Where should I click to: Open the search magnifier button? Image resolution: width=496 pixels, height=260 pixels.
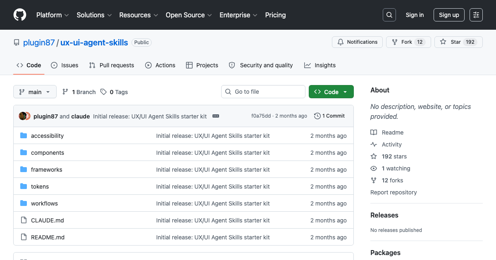click(x=389, y=15)
